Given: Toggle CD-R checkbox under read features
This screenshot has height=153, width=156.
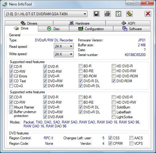Looking at the screenshot, I should (11, 67).
